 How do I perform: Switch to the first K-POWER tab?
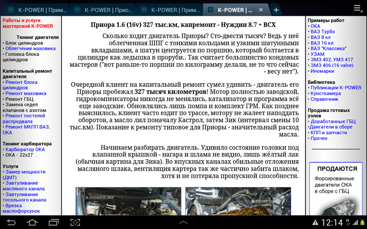point(38,10)
